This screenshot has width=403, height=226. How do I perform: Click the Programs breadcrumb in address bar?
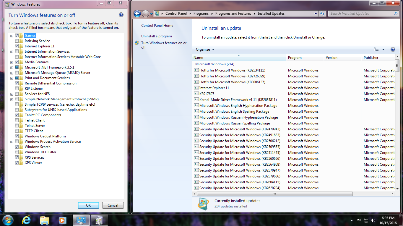201,14
